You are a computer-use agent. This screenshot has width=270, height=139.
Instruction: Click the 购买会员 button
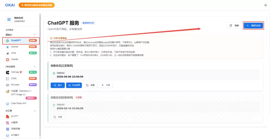[x=253, y=26]
